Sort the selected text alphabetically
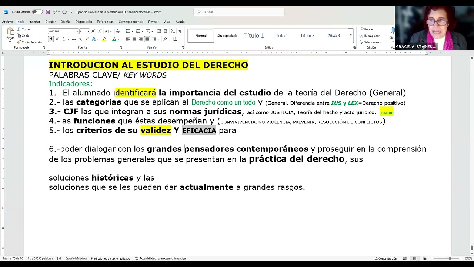 tap(173, 31)
